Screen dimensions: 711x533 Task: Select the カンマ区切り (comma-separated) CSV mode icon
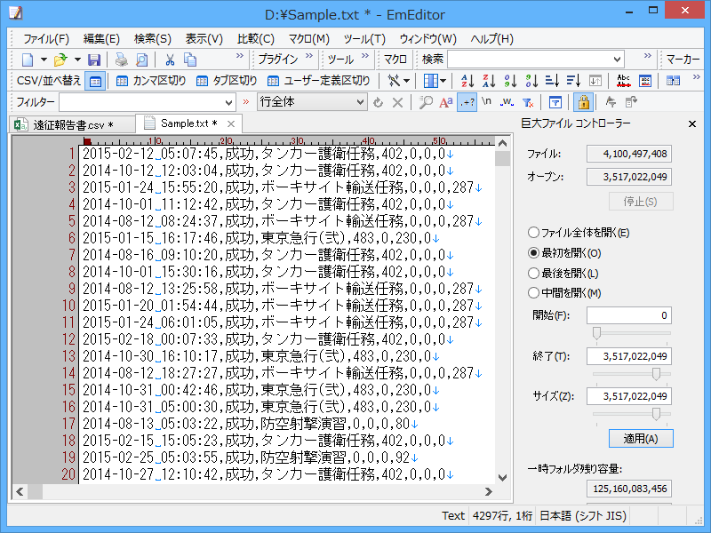coord(121,81)
